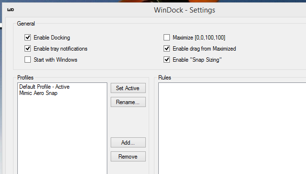Click the Rules group label
The width and height of the screenshot is (306, 174).
[165, 78]
